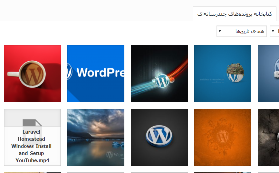Open the media library tab کتابخانه پرونده‌های چندرسانه‌ای
The height and width of the screenshot is (173, 279).
tap(235, 14)
